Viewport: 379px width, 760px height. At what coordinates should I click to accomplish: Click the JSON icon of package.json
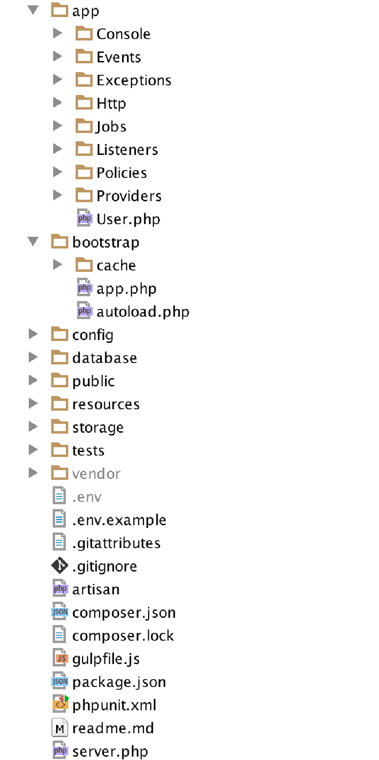click(x=60, y=682)
